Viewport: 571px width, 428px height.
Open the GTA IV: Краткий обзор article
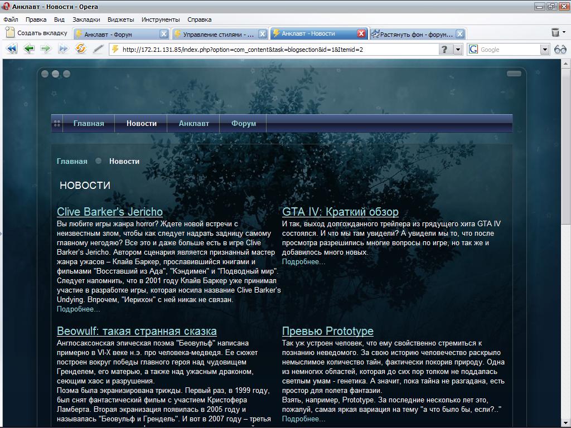pos(340,212)
